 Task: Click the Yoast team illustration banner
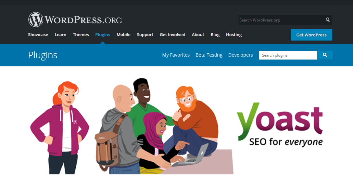click(132, 126)
